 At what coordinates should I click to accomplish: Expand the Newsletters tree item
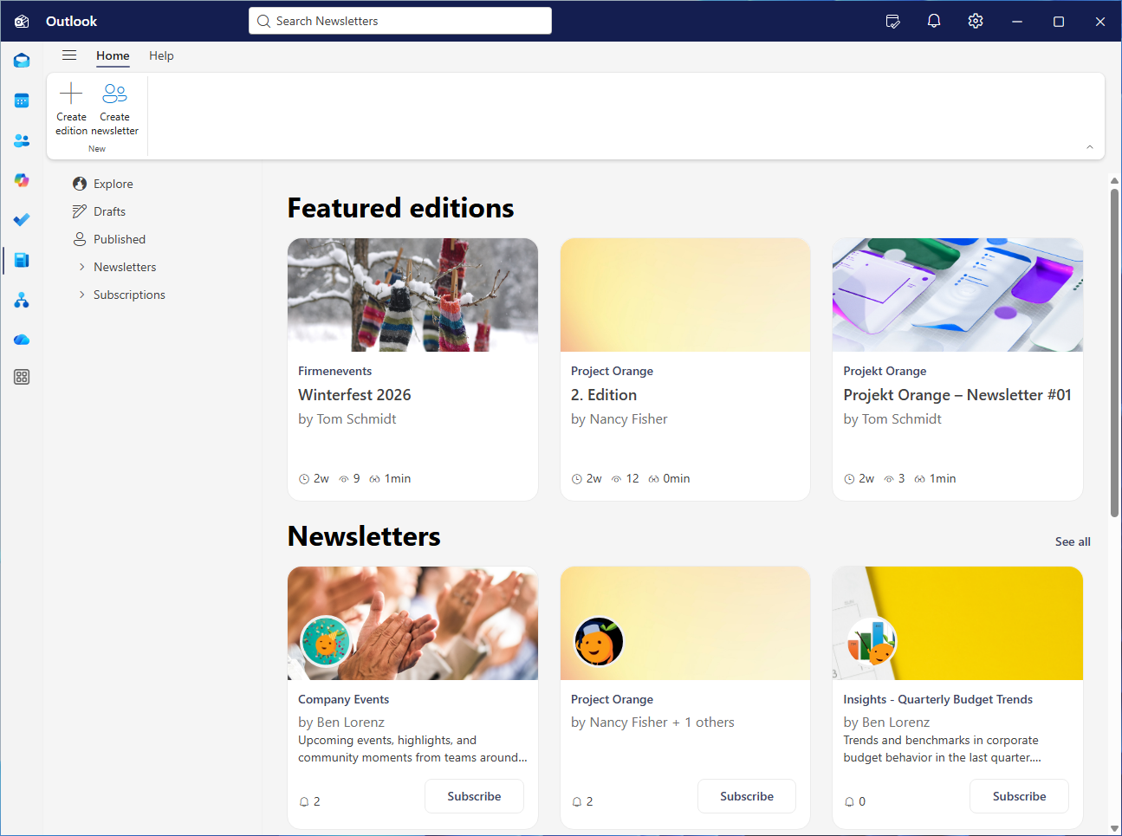click(x=82, y=267)
